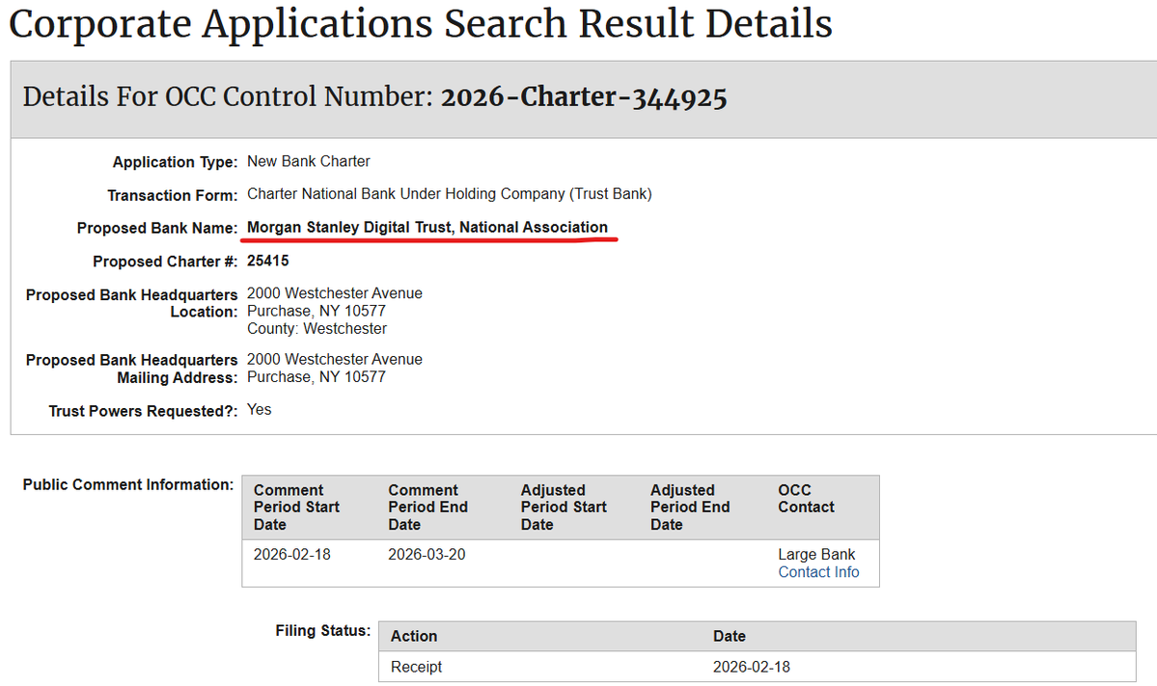Select 'Morgan Stanley Digital Trust, National Association'

427,227
